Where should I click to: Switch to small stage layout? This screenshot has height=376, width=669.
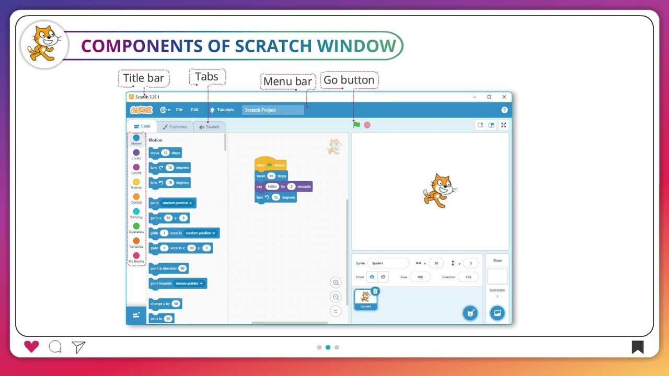[480, 125]
